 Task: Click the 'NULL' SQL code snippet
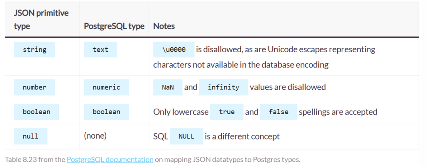pyautogui.click(x=186, y=136)
